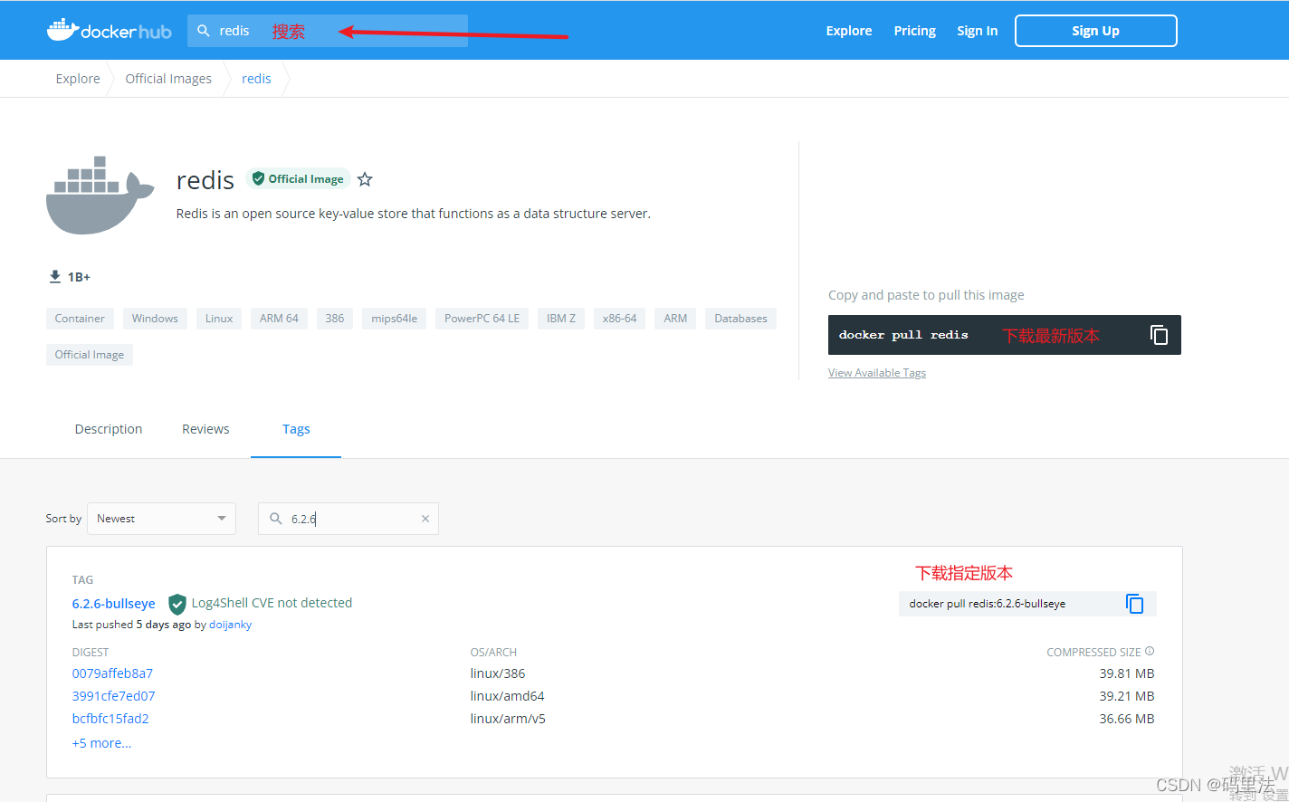Select the Tags tab
This screenshot has width=1289, height=802.
pos(296,429)
